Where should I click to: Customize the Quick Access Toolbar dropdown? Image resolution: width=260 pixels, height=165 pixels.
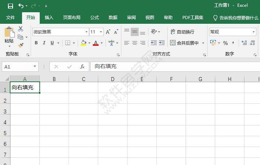(x=46, y=6)
